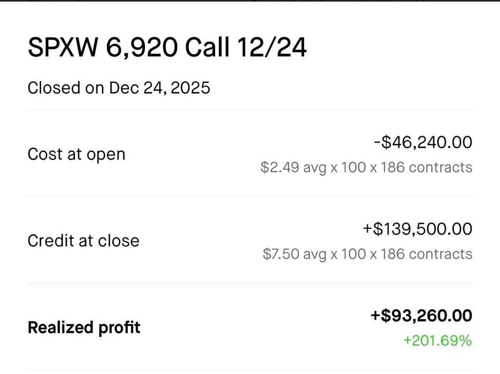
Task: Click "186 contracts" in the credit breakdown
Action: click(x=426, y=254)
